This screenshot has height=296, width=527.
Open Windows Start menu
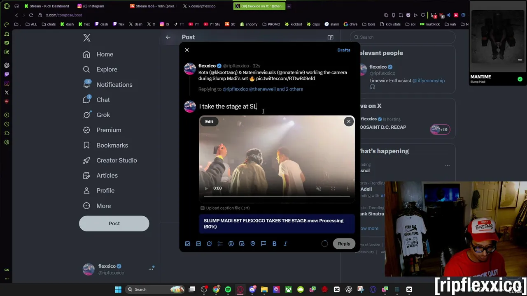118,289
